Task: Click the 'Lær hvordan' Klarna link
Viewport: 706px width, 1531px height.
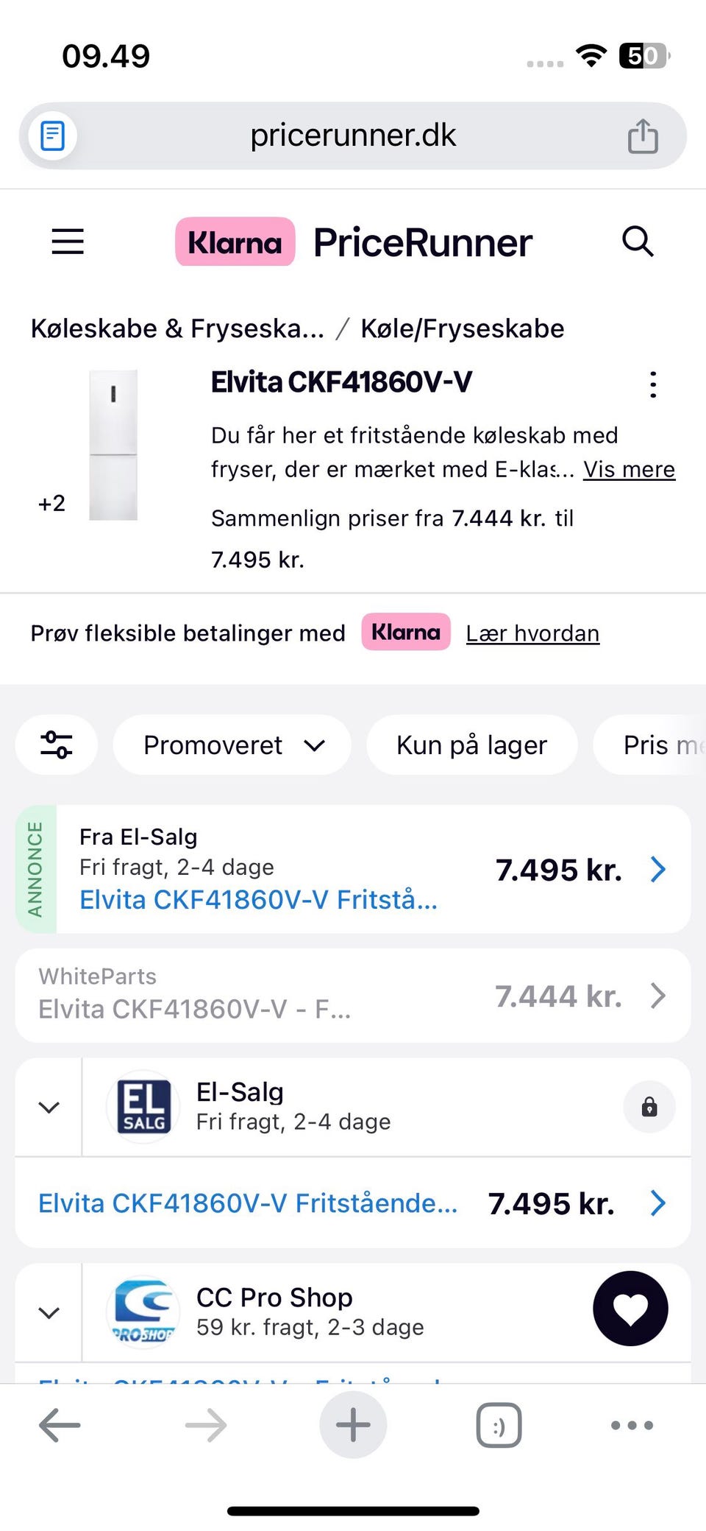Action: click(x=532, y=633)
